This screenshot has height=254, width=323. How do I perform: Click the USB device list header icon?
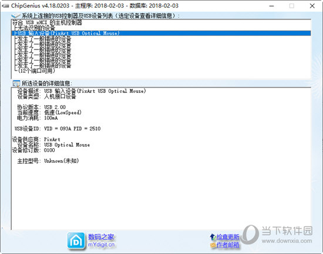pyautogui.click(x=16, y=16)
